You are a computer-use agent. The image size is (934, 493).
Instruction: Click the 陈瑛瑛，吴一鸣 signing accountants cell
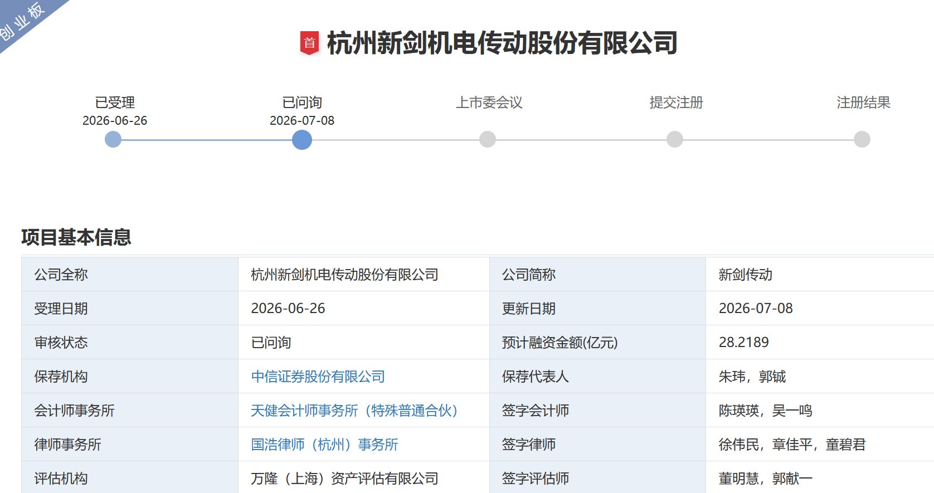click(820, 411)
